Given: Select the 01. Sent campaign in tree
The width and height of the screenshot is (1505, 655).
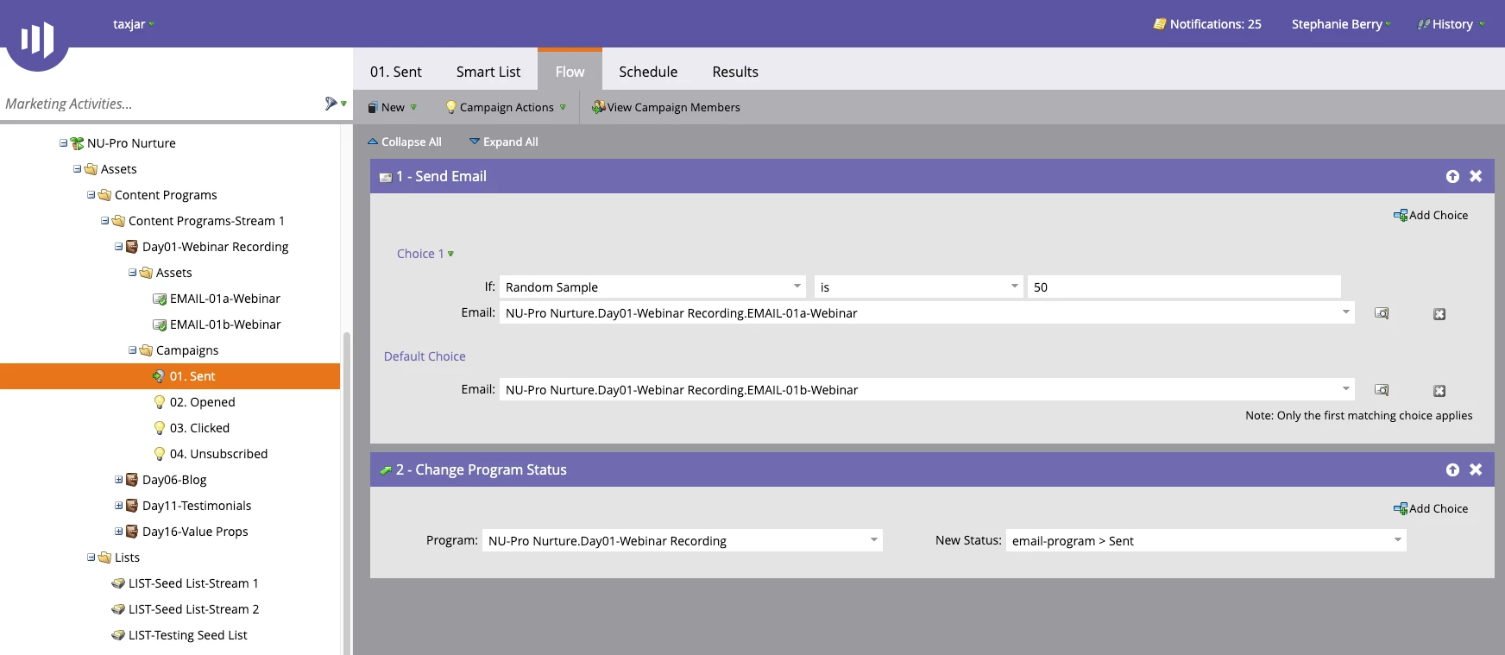Looking at the screenshot, I should 170,376.
